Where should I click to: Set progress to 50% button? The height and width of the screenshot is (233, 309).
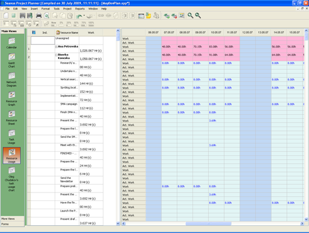(76, 24)
